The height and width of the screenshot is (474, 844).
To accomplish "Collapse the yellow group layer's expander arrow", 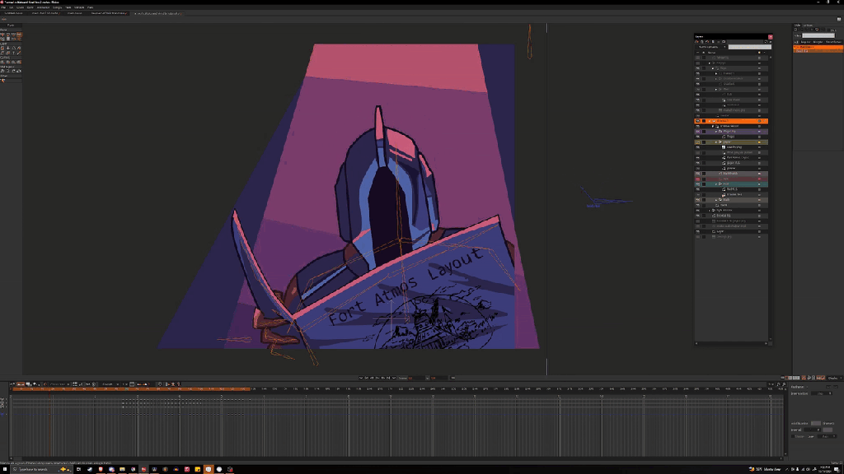I will pyautogui.click(x=717, y=142).
